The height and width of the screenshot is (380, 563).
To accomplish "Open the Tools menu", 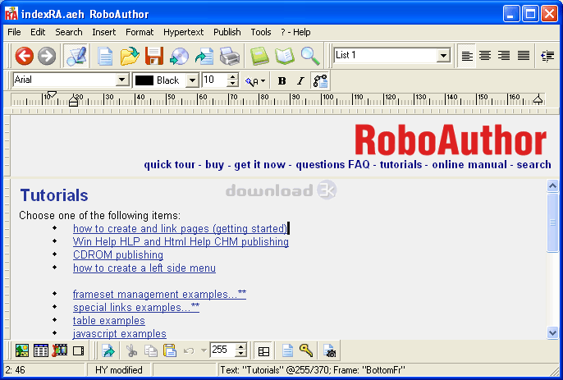I will tap(261, 32).
